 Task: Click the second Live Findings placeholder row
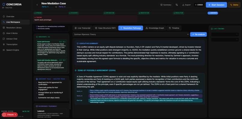point(225,40)
